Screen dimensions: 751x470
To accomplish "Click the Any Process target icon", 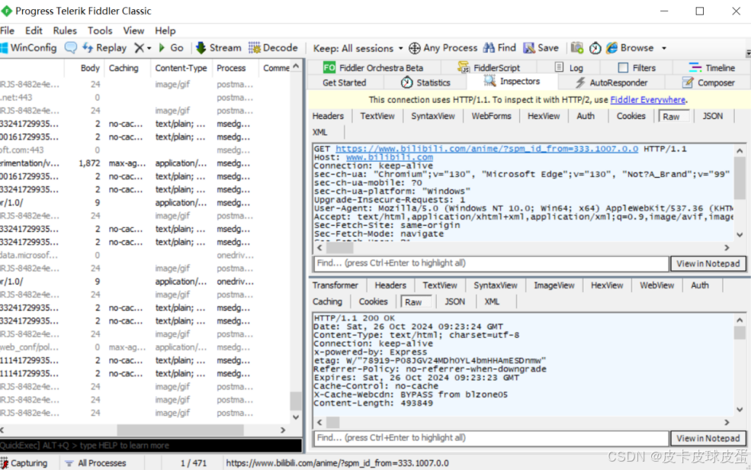I will point(414,48).
